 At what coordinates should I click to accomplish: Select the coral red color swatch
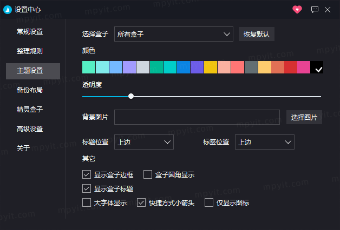click(x=238, y=67)
